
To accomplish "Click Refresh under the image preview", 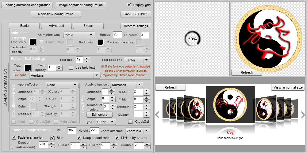I will 247,72.
